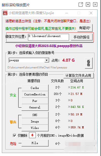The image size is (101, 156).
Task: Click the Fav cleanup button
Action: tap(35, 101)
